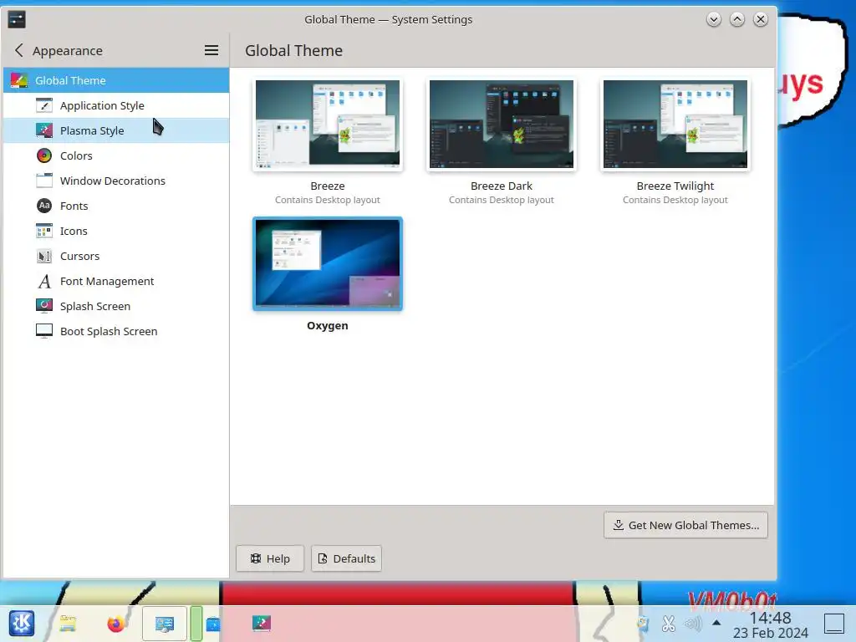Select the Oxygen theme thumbnail
Image resolution: width=856 pixels, height=642 pixels.
coord(328,263)
